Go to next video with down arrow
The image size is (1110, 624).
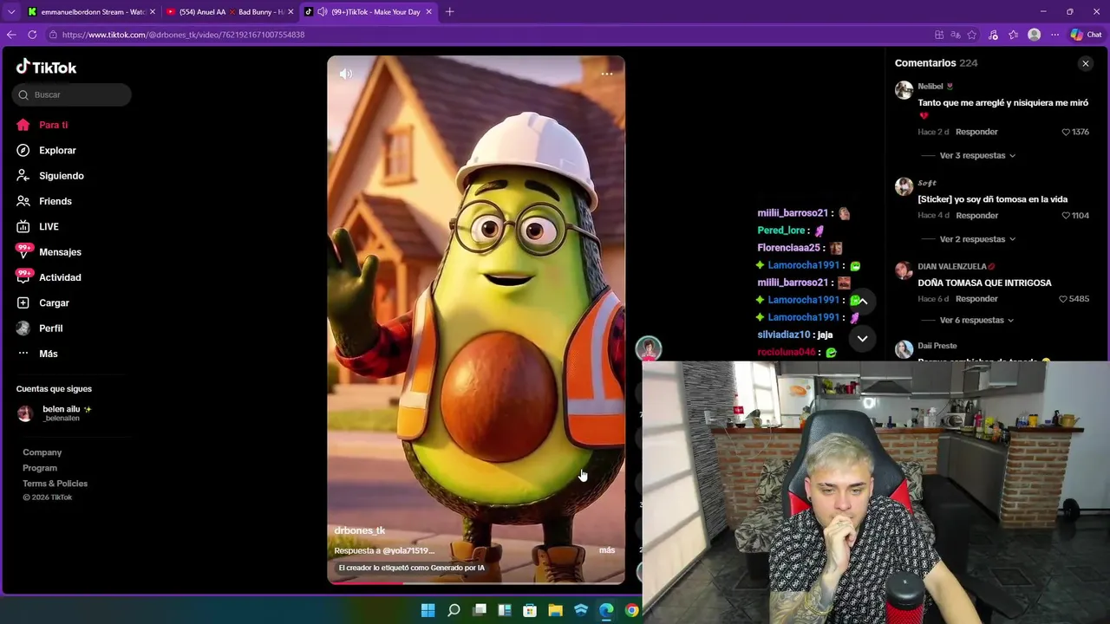(862, 339)
